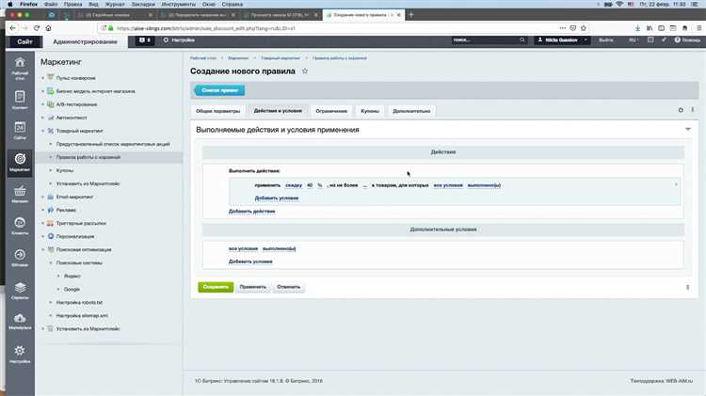Click the Отменить button
This screenshot has width=706, height=396.
[x=289, y=287]
